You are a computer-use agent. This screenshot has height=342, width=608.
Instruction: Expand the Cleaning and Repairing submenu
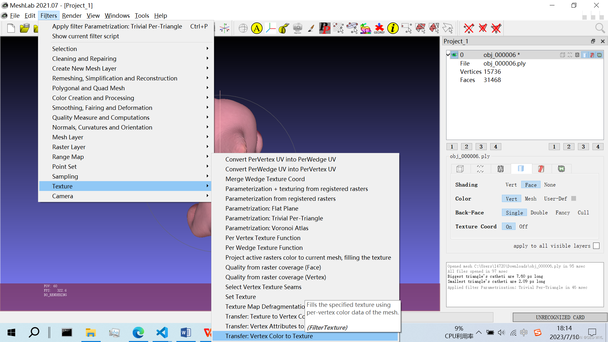[84, 59]
